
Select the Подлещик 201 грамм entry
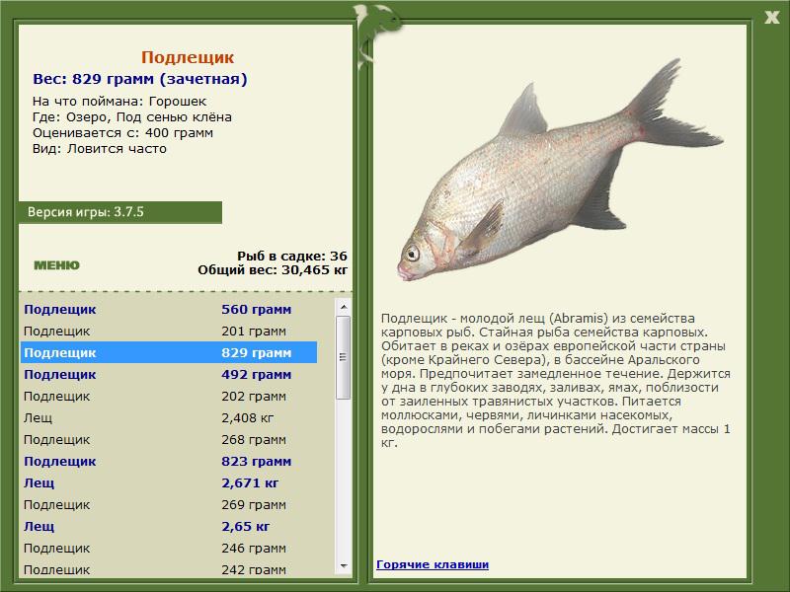pos(169,331)
